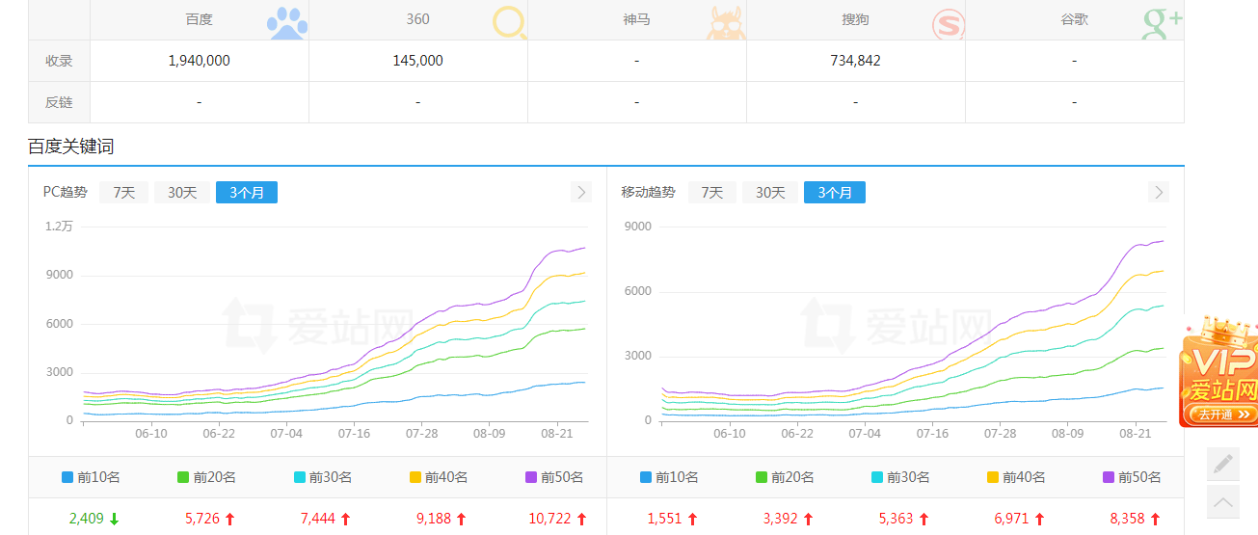Screen dimensions: 1258x535
Task: Click yellow 前40名 swatch in mobile legend
Action: pos(993,477)
